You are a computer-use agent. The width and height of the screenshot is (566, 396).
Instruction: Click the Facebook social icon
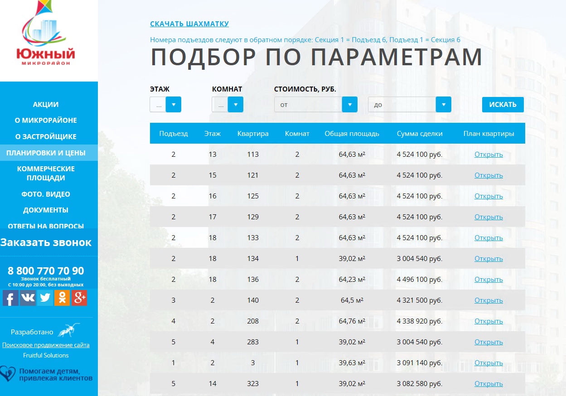tap(10, 298)
